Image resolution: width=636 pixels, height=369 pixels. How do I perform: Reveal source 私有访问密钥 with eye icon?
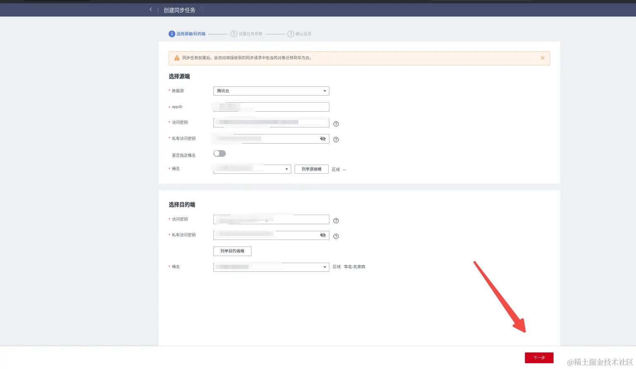click(323, 139)
